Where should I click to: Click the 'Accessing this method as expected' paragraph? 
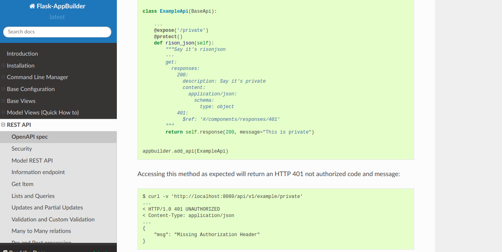[269, 174]
